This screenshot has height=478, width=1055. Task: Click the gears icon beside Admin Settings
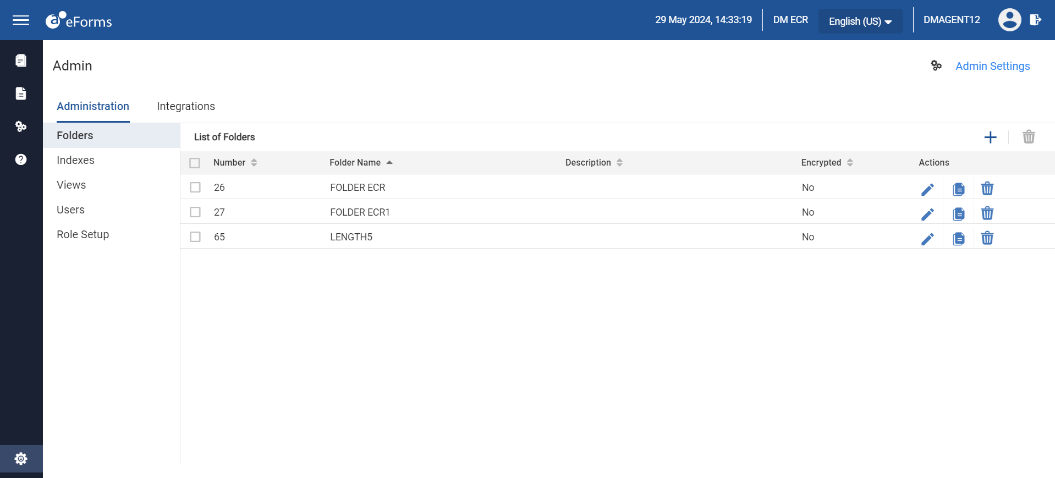[936, 65]
